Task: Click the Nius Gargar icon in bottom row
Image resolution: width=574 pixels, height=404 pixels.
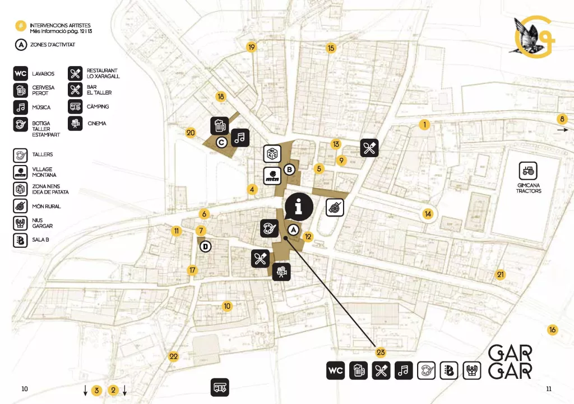Action: (472, 370)
